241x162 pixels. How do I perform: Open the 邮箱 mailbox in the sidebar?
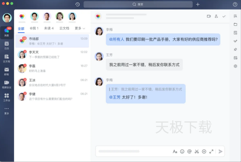7,71
